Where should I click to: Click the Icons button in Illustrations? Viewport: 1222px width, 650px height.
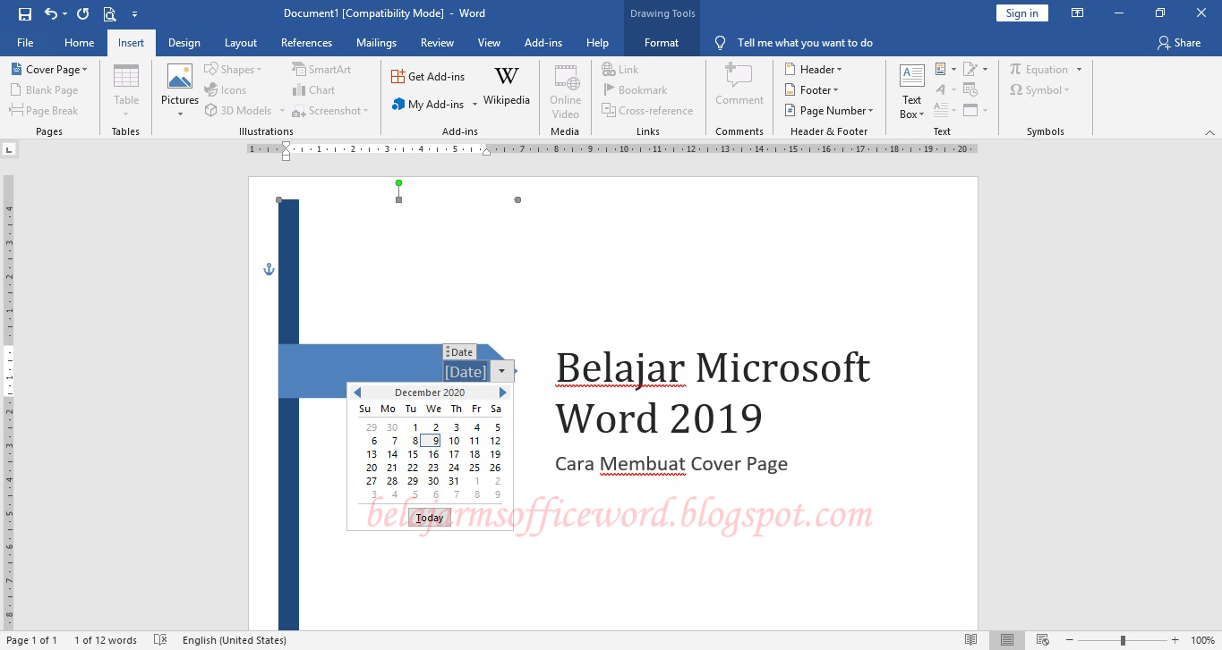(x=226, y=89)
